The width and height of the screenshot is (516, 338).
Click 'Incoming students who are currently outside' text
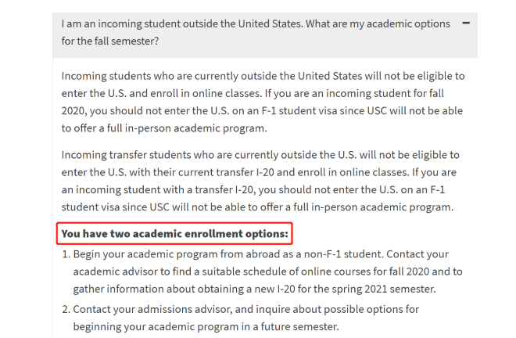pyautogui.click(x=180, y=76)
